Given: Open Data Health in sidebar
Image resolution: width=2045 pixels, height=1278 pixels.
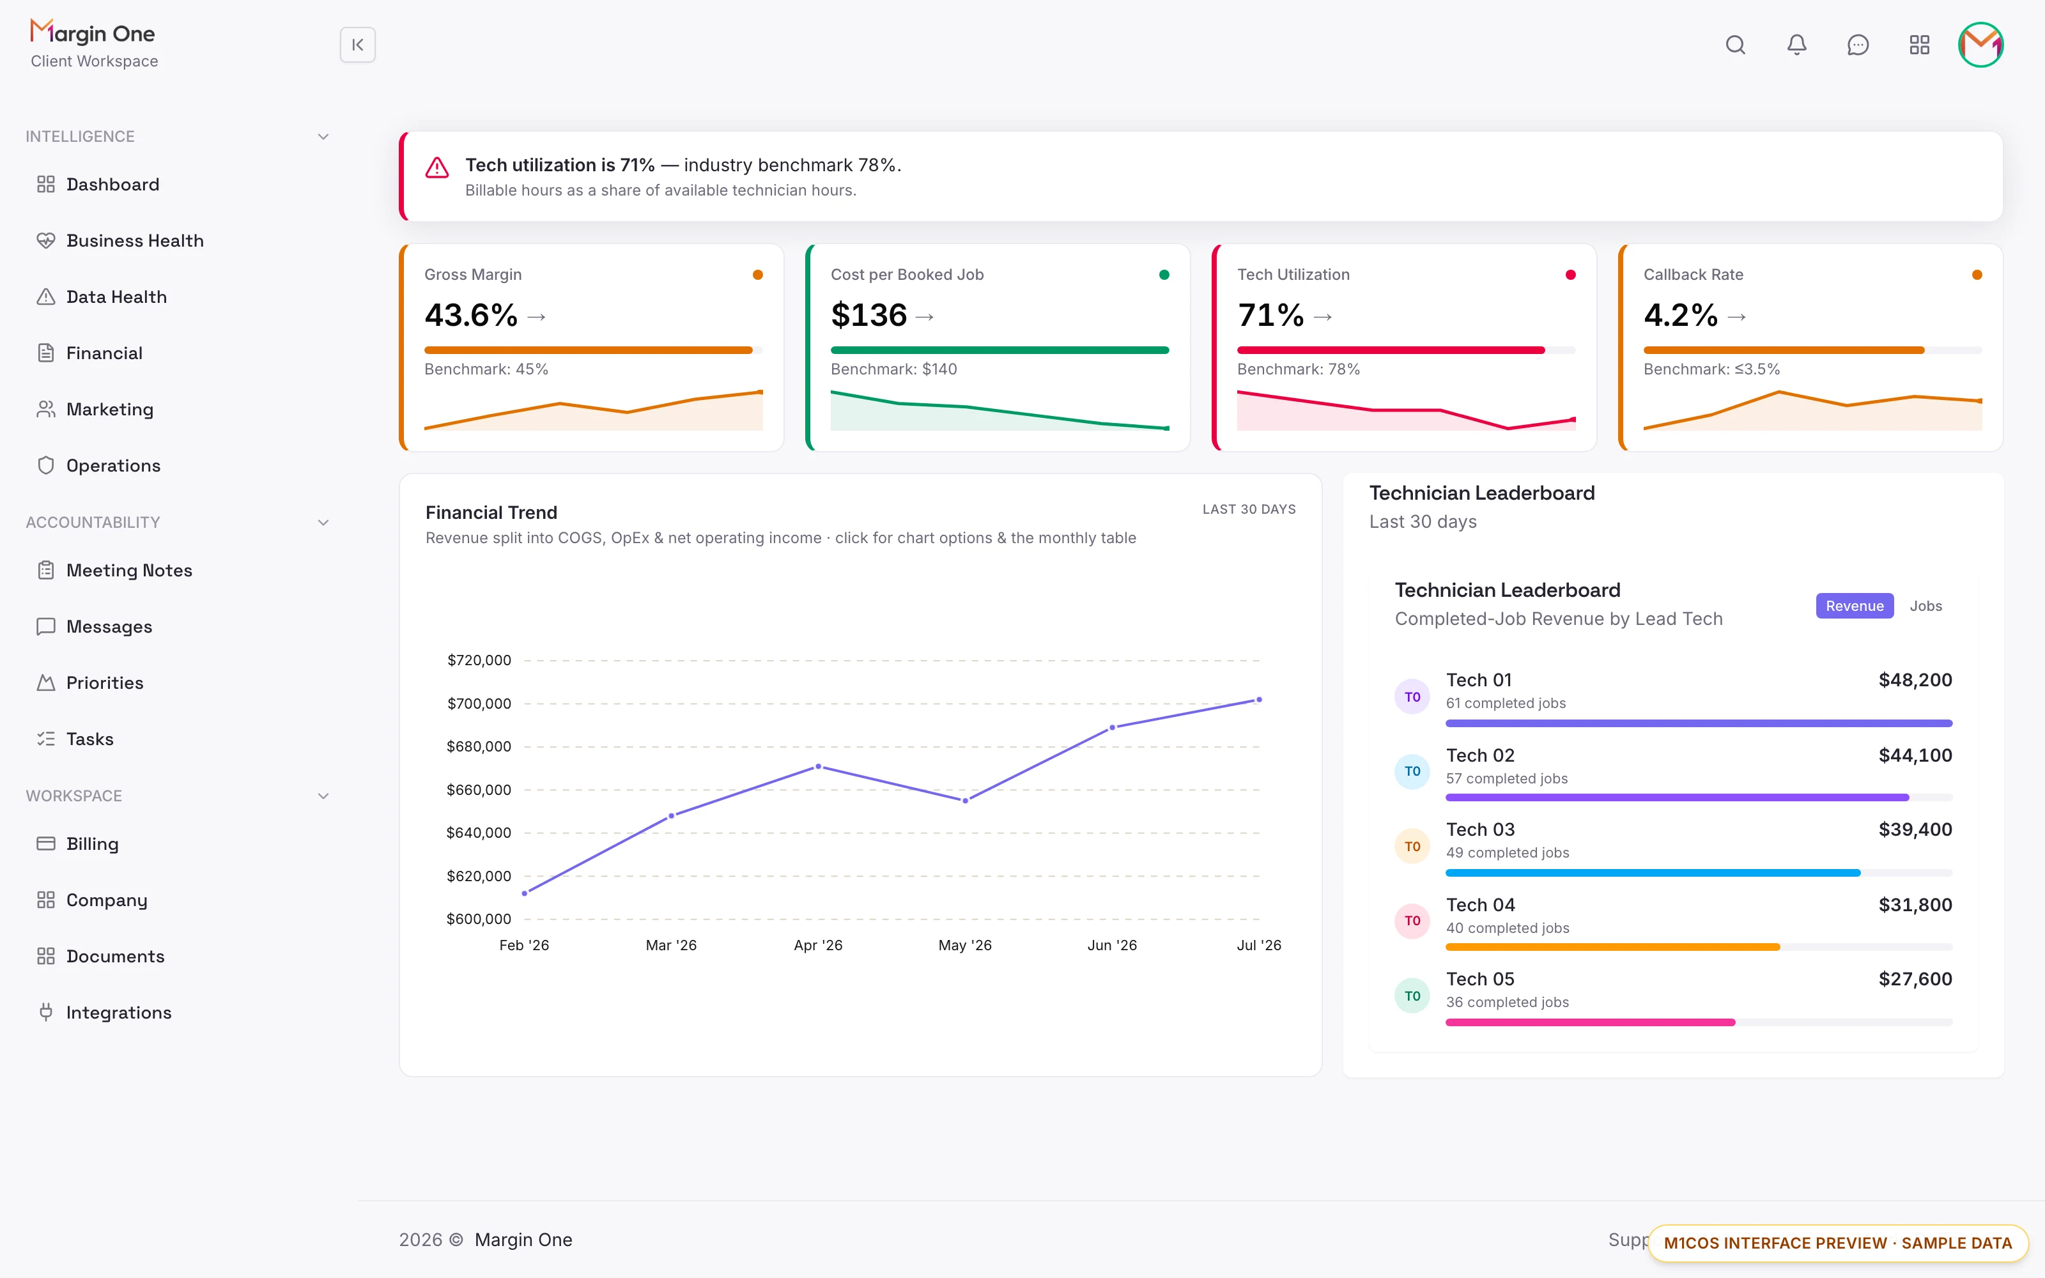Looking at the screenshot, I should click(178, 296).
